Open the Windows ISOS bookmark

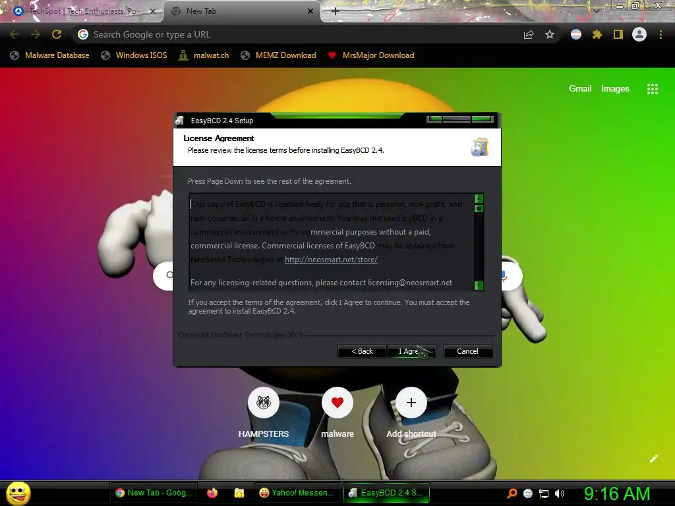pos(134,55)
